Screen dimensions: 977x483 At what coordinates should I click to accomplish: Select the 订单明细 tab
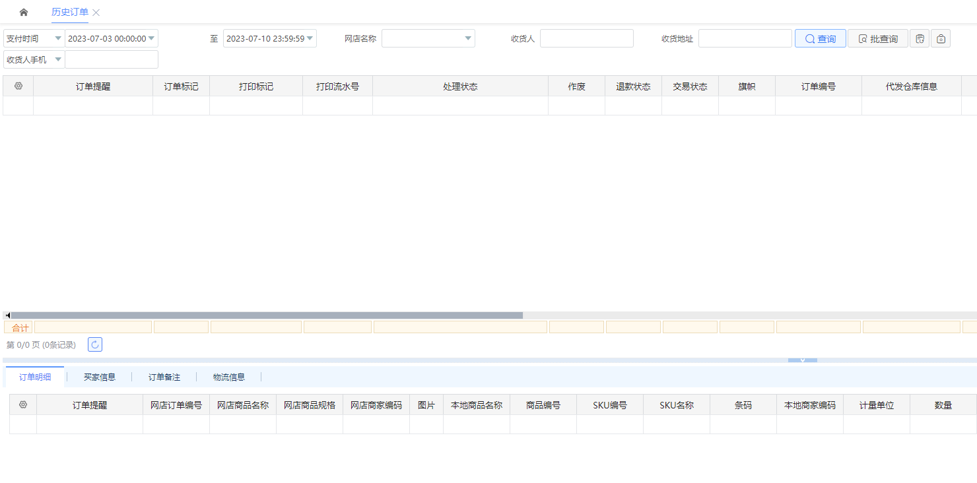[x=35, y=377]
